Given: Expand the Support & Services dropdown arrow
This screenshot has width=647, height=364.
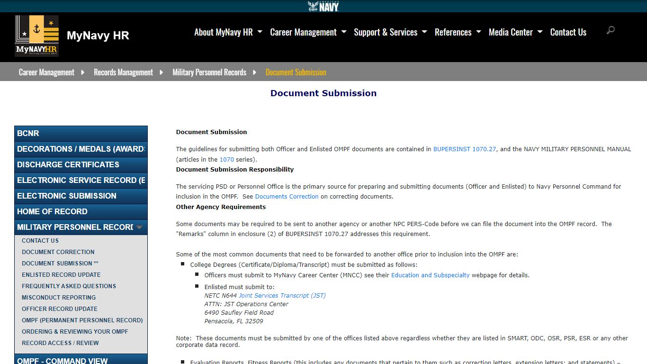Looking at the screenshot, I should tap(424, 32).
